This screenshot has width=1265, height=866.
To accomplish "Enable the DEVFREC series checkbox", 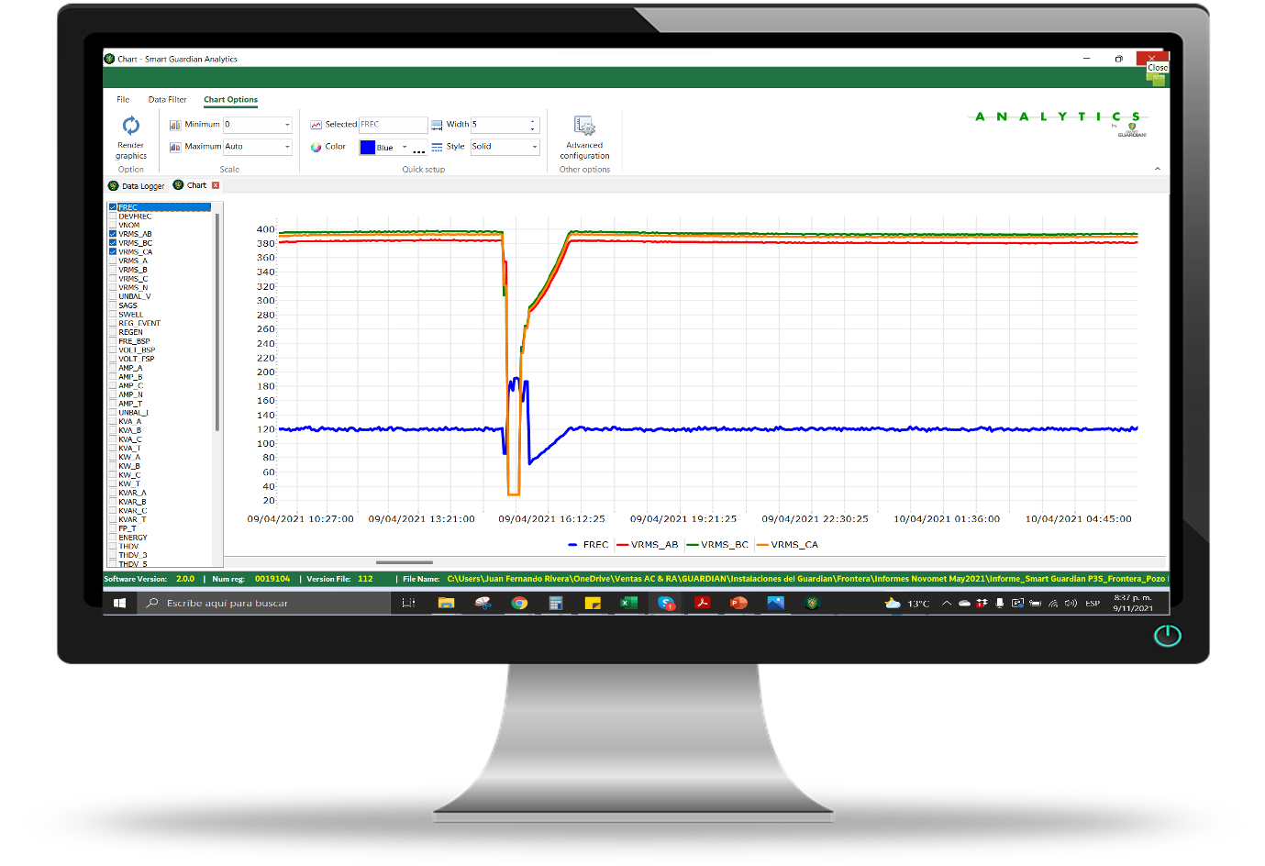I will coord(113,216).
